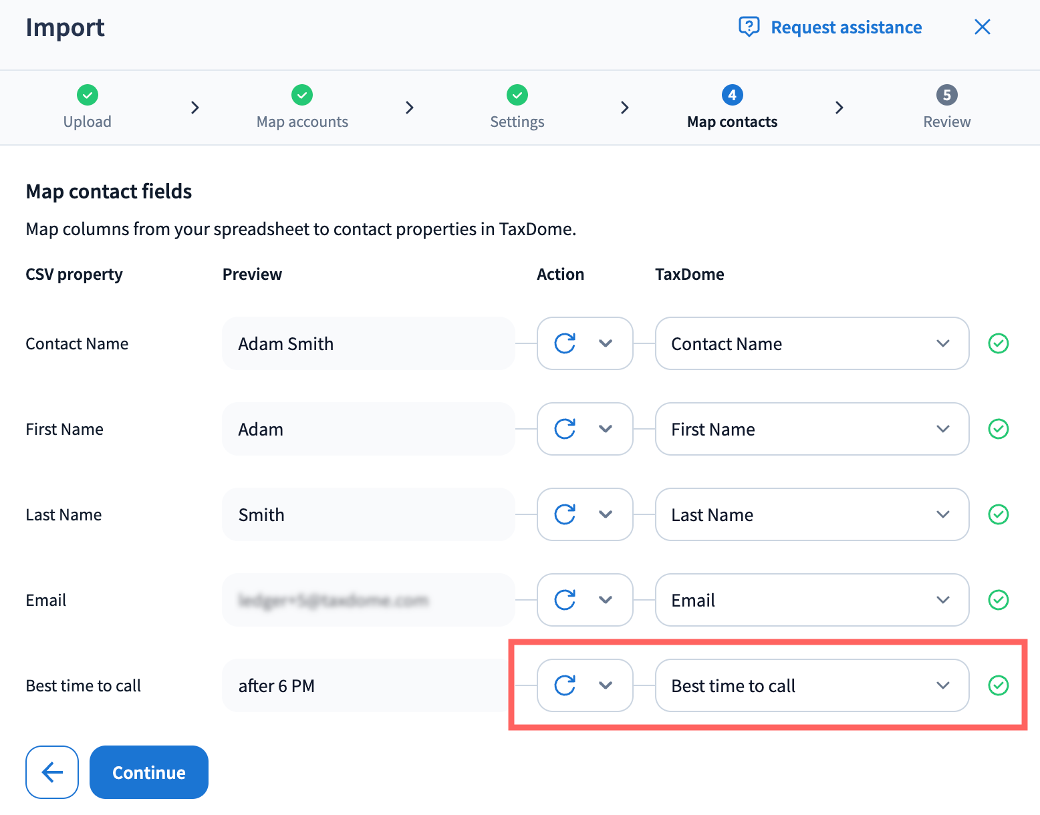
Task: Open the Settings step
Action: 517,107
